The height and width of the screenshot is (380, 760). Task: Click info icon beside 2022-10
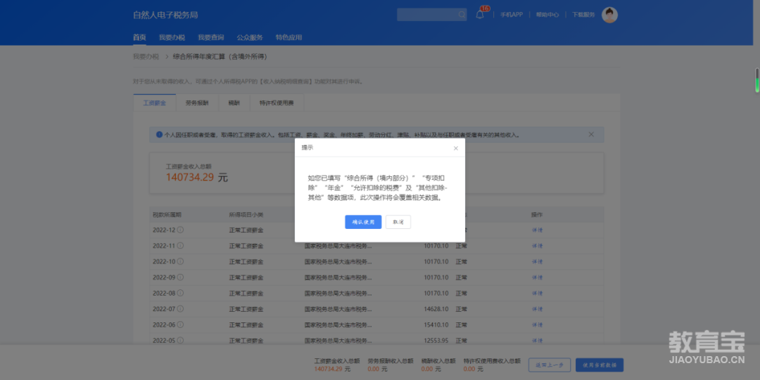coord(180,261)
